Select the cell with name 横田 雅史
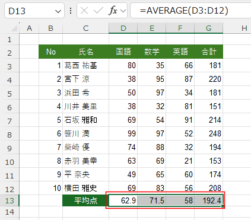Viewport: 251px width, 220px height. (x=85, y=188)
